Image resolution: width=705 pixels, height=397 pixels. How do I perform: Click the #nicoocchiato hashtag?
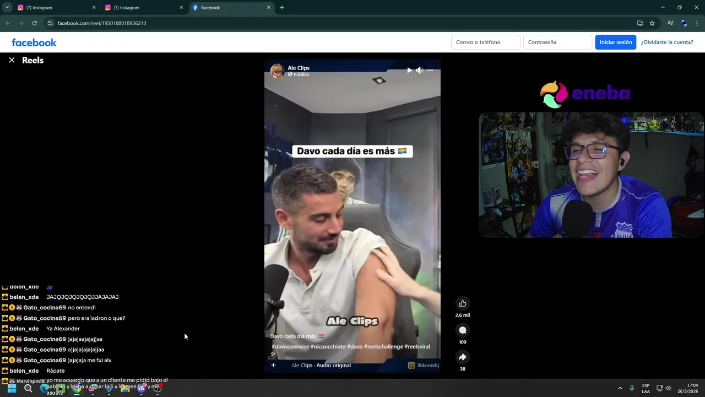click(328, 347)
